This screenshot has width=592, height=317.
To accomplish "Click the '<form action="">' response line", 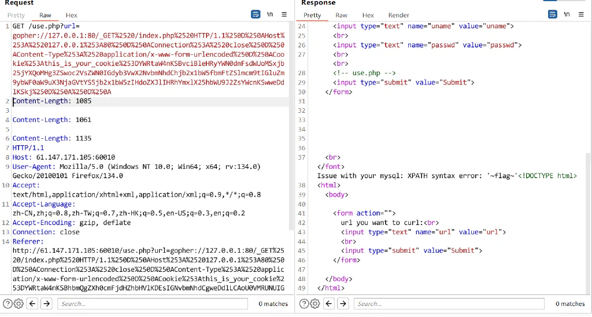I will (364, 213).
